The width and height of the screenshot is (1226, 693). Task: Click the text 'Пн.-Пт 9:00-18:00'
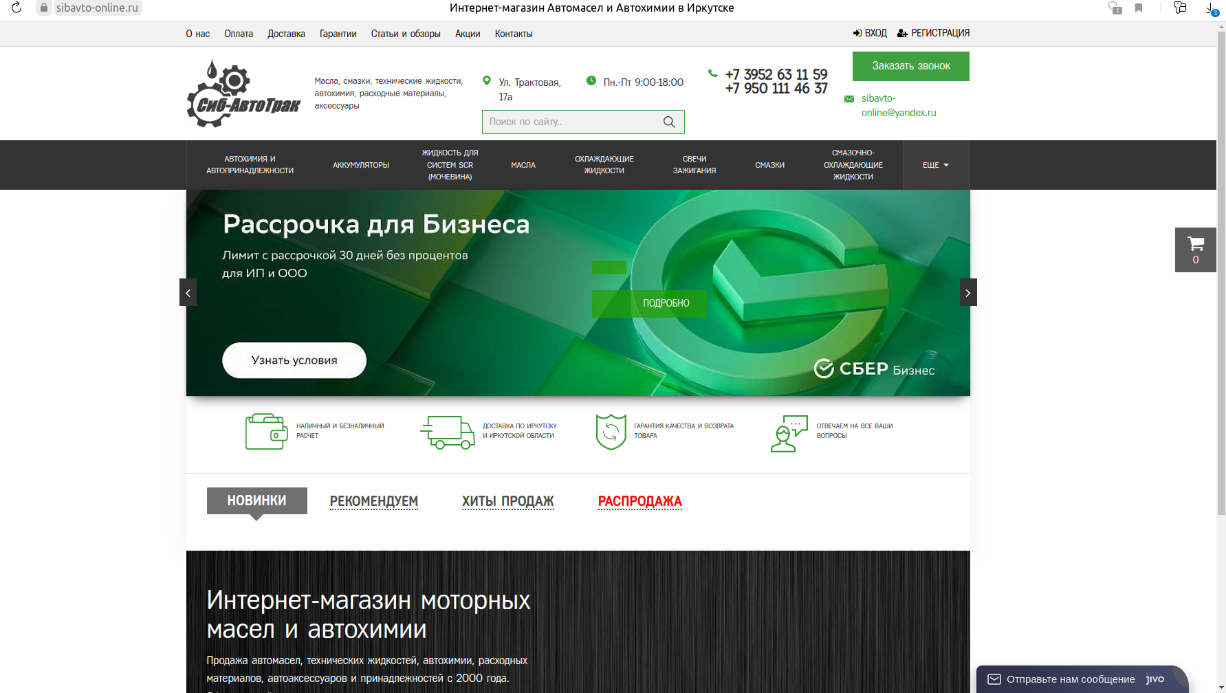pyautogui.click(x=644, y=82)
